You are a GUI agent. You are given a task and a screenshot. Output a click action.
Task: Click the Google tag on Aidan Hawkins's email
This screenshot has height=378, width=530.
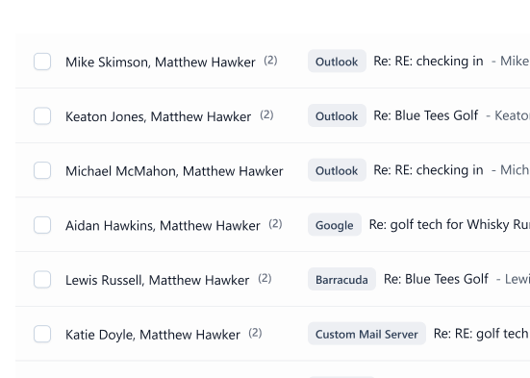point(335,225)
